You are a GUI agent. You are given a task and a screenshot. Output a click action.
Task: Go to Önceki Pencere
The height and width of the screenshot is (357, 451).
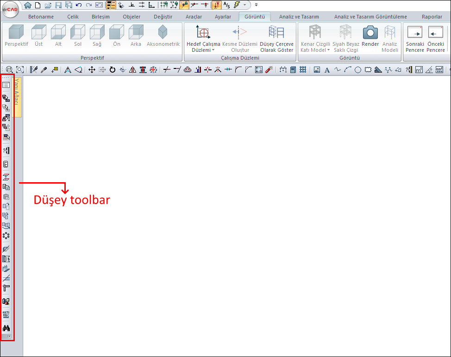(x=435, y=38)
